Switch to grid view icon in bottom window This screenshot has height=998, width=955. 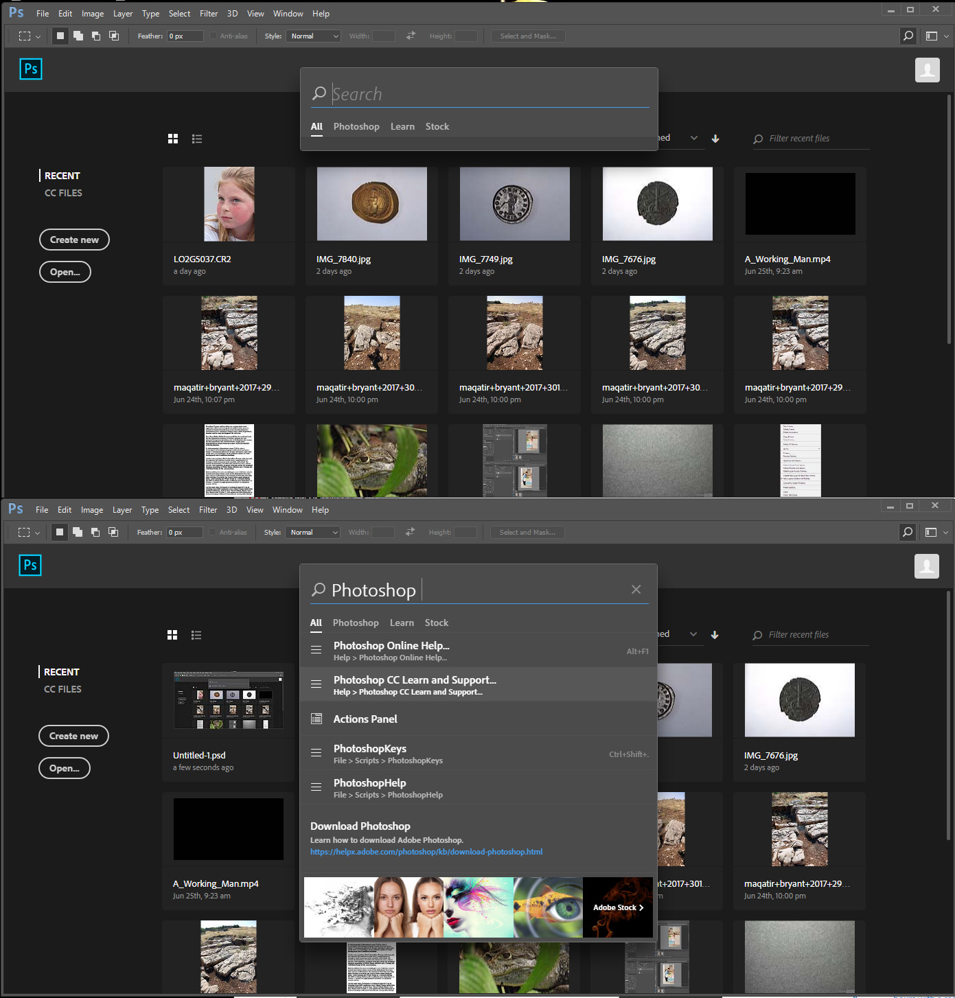(172, 635)
